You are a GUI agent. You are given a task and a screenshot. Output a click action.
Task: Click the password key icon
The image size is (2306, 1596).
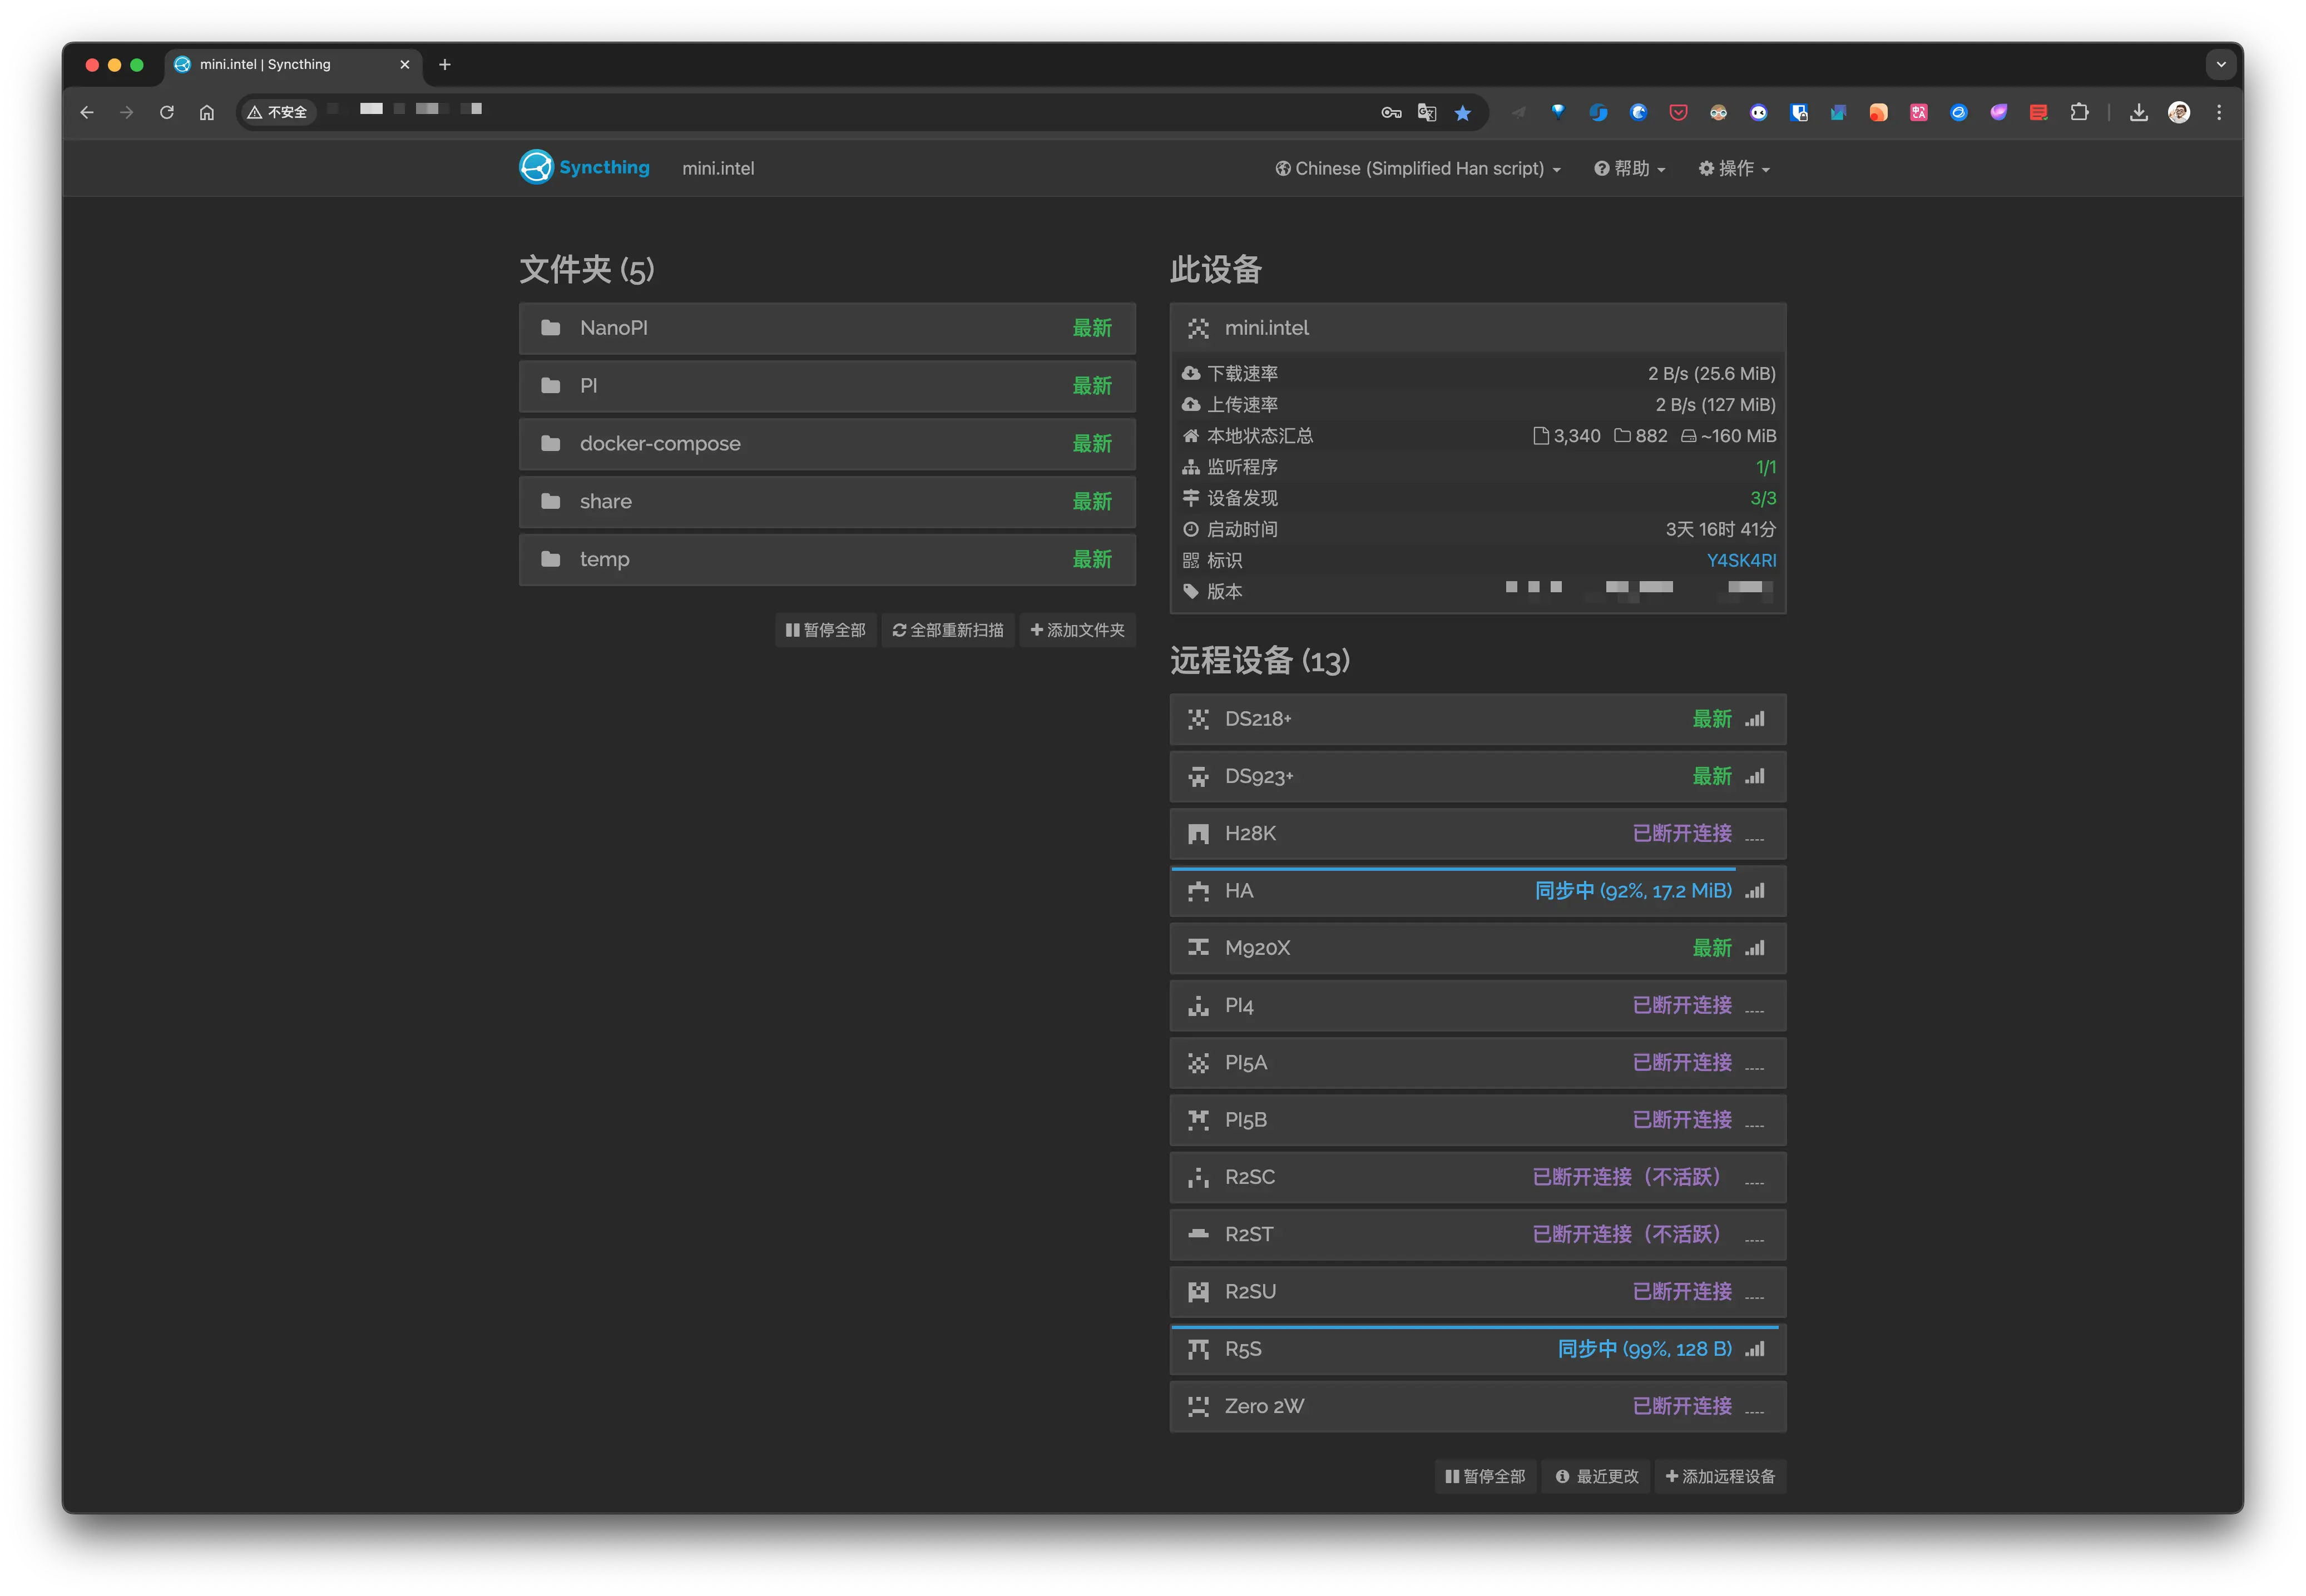pos(1391,113)
